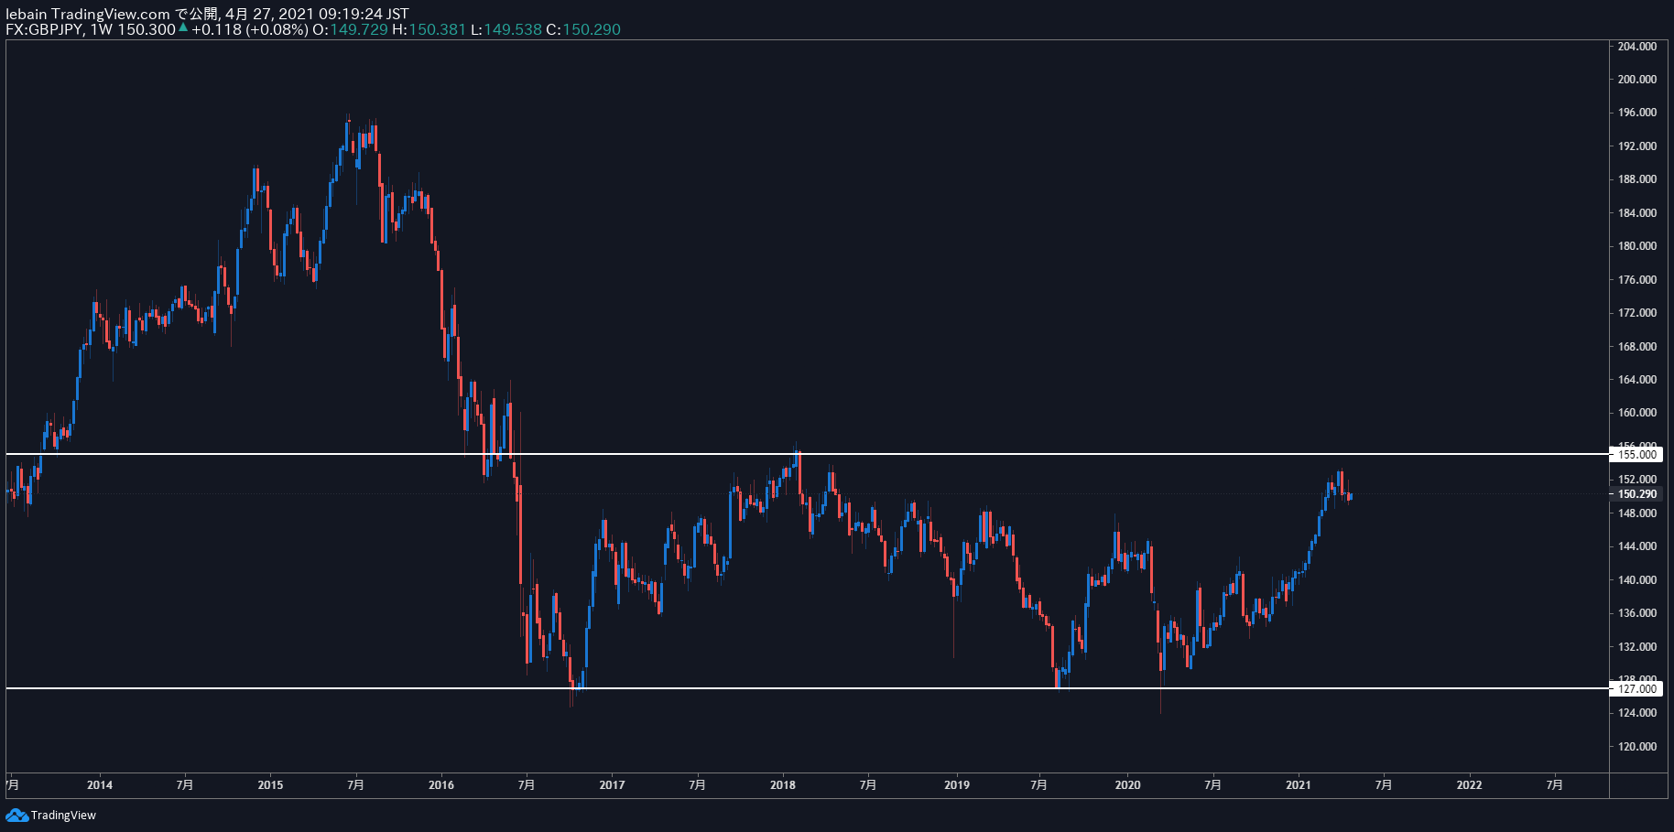Click the 2020 time axis label
Screen dimensions: 1674x832
coord(1128,785)
